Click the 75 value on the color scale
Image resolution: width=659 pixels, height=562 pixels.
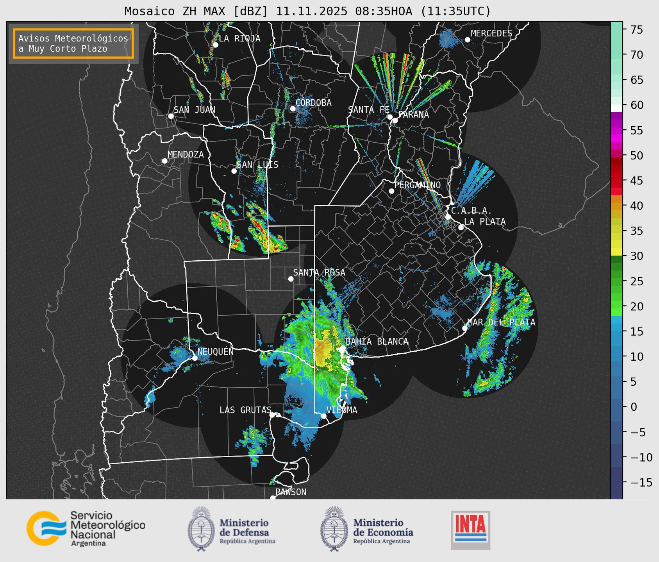636,30
